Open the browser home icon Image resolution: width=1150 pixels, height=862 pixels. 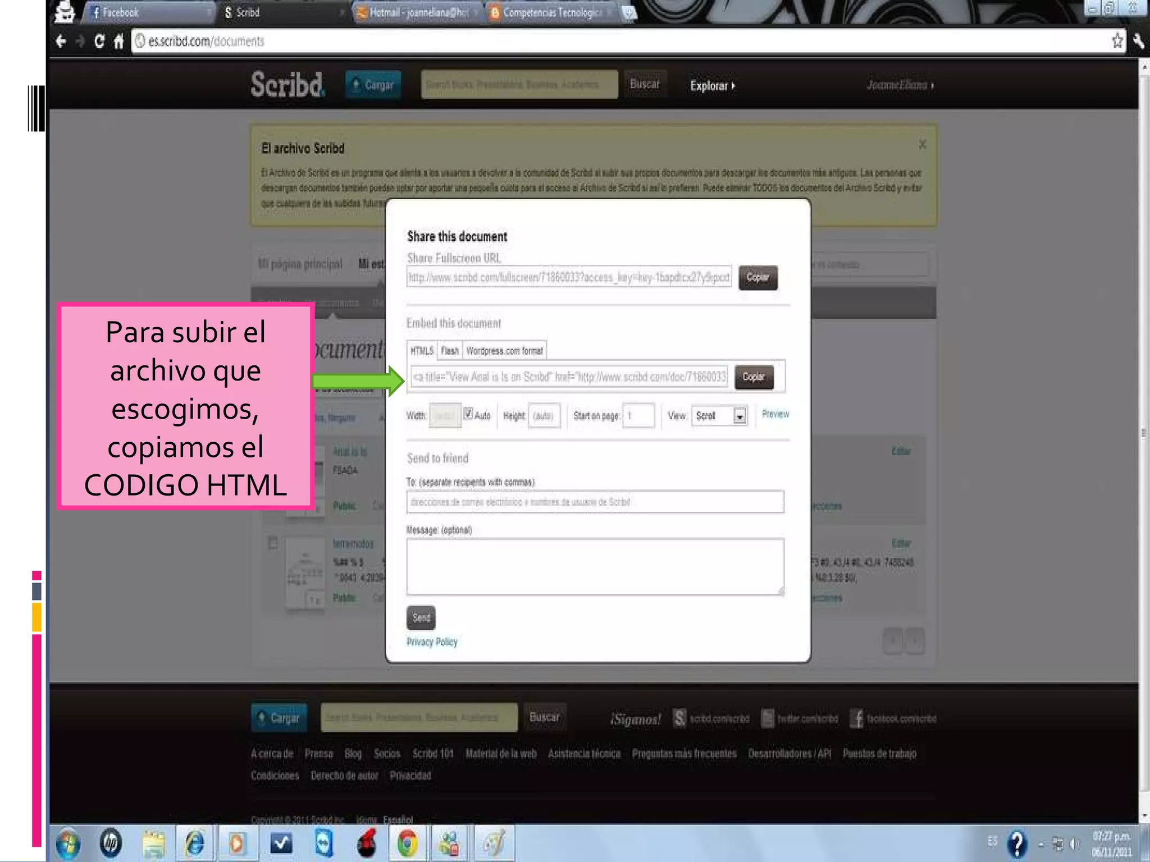click(118, 42)
